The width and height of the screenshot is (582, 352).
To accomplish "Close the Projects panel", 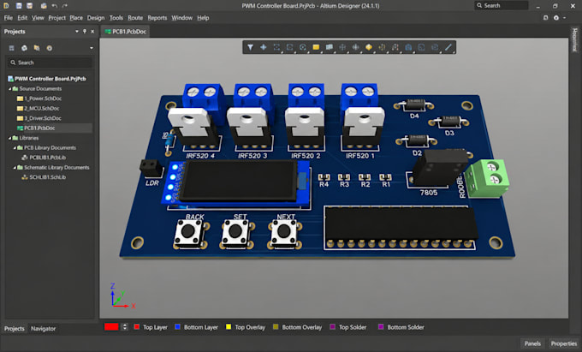I will (92, 32).
